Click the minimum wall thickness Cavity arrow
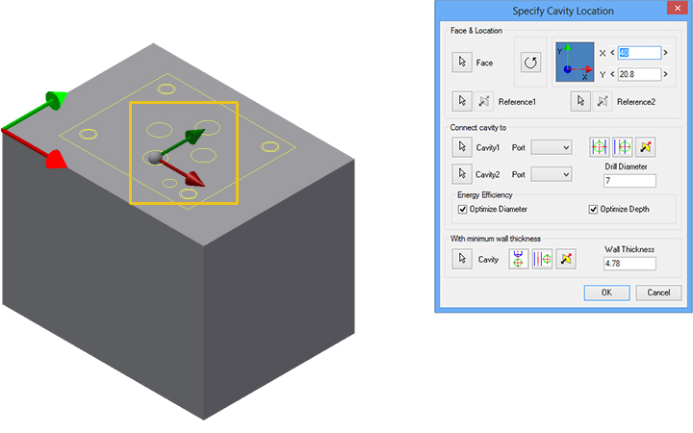This screenshot has width=693, height=433. [462, 259]
